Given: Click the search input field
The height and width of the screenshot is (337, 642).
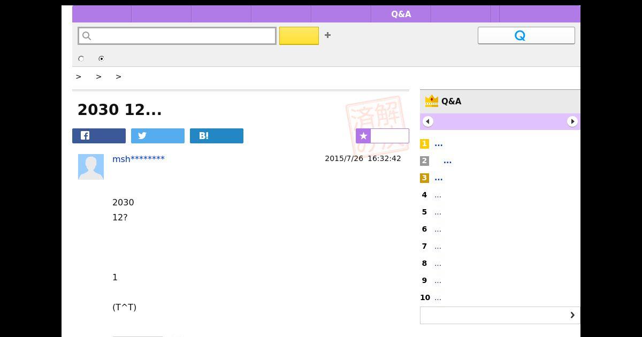Looking at the screenshot, I should point(177,36).
